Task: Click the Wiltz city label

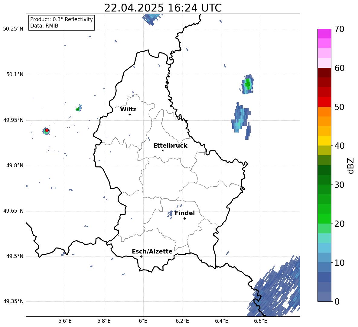Action: click(x=128, y=110)
